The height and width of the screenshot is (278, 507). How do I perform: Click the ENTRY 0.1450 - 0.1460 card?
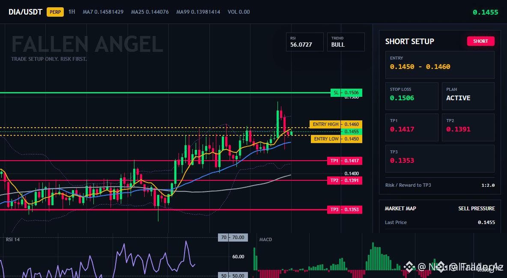click(440, 65)
